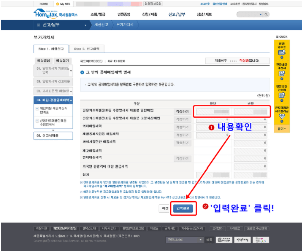This screenshot has width=304, height=252.
Task: Switch to Step 1. 세금신고 tab
Action: pos(51,49)
